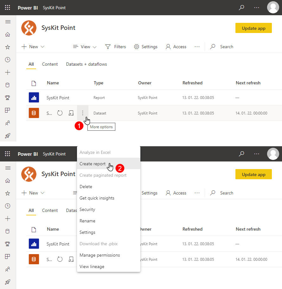Open SysKit Point report in top list

[x=58, y=98]
